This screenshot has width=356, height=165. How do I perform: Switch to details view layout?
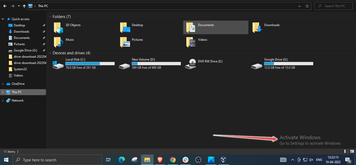(x=347, y=151)
